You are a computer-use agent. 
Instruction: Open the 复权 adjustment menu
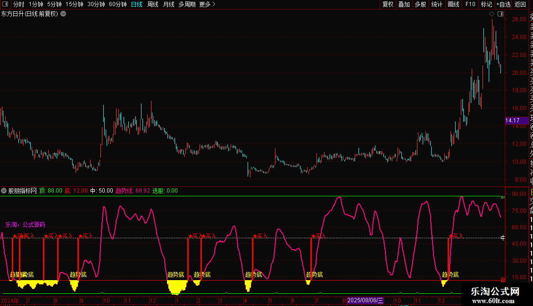[388, 4]
